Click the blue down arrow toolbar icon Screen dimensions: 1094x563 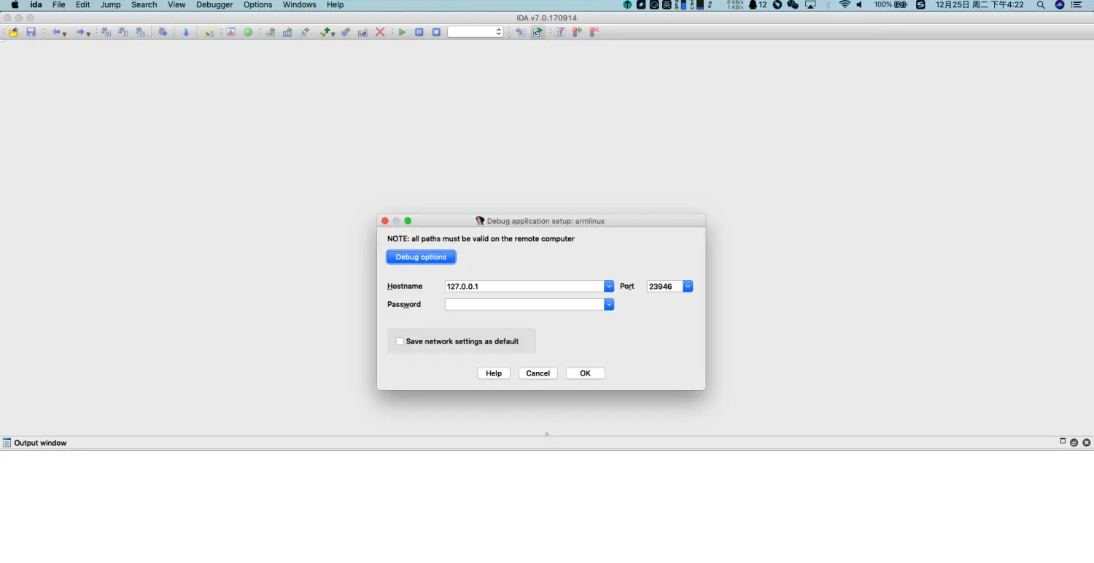[x=186, y=32]
